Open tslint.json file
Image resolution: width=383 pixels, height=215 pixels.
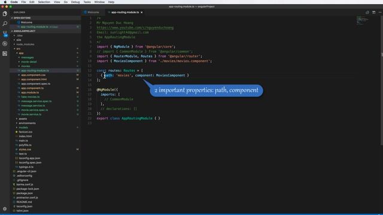pyautogui.click(x=22, y=211)
